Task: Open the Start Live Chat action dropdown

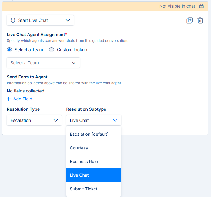Action: [40, 20]
